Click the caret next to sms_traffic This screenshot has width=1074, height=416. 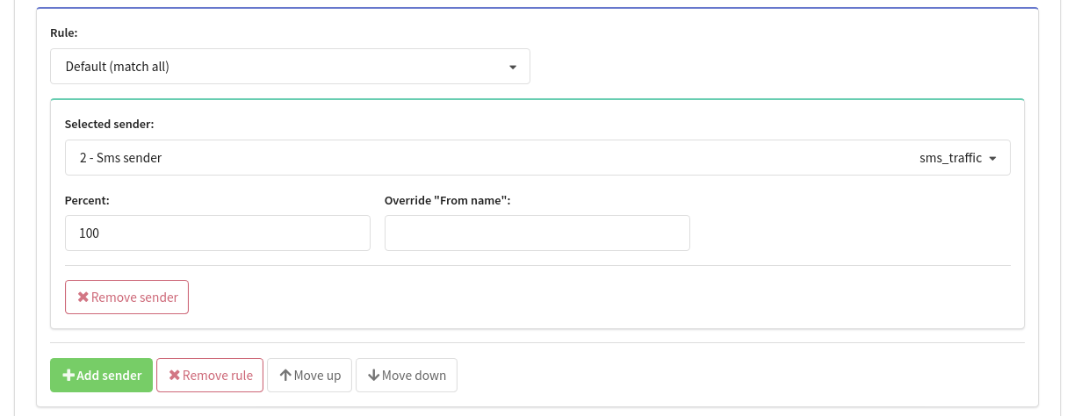point(992,159)
